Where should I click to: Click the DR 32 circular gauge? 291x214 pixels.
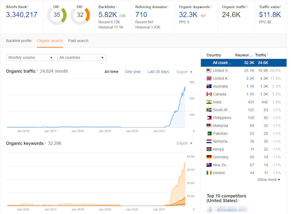(80, 16)
